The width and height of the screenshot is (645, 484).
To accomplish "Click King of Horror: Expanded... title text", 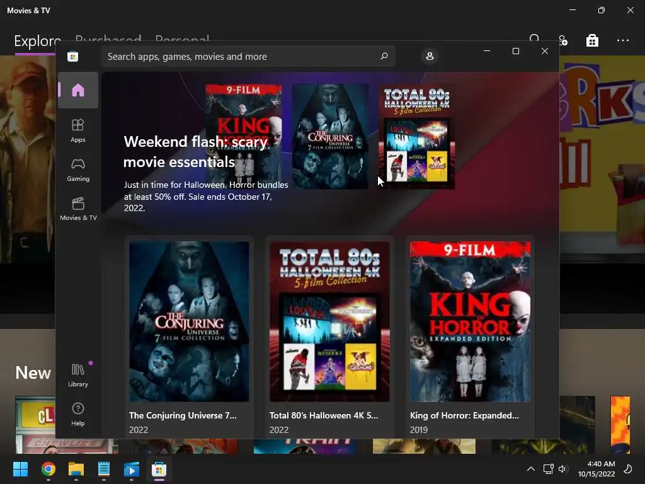I will [464, 415].
